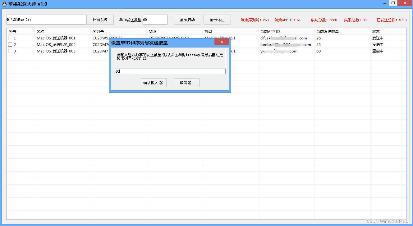Click the 序列号 column header
The width and height of the screenshot is (413, 226).
119,31
